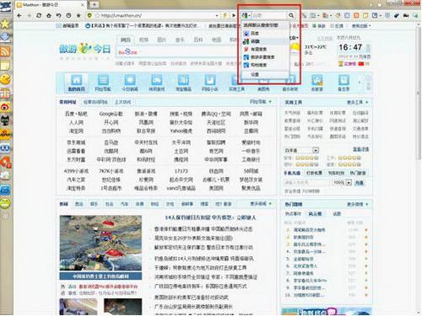Image resolution: width=422 pixels, height=316 pixels.
Task: Focus the phone number recharge field
Action: (306, 183)
